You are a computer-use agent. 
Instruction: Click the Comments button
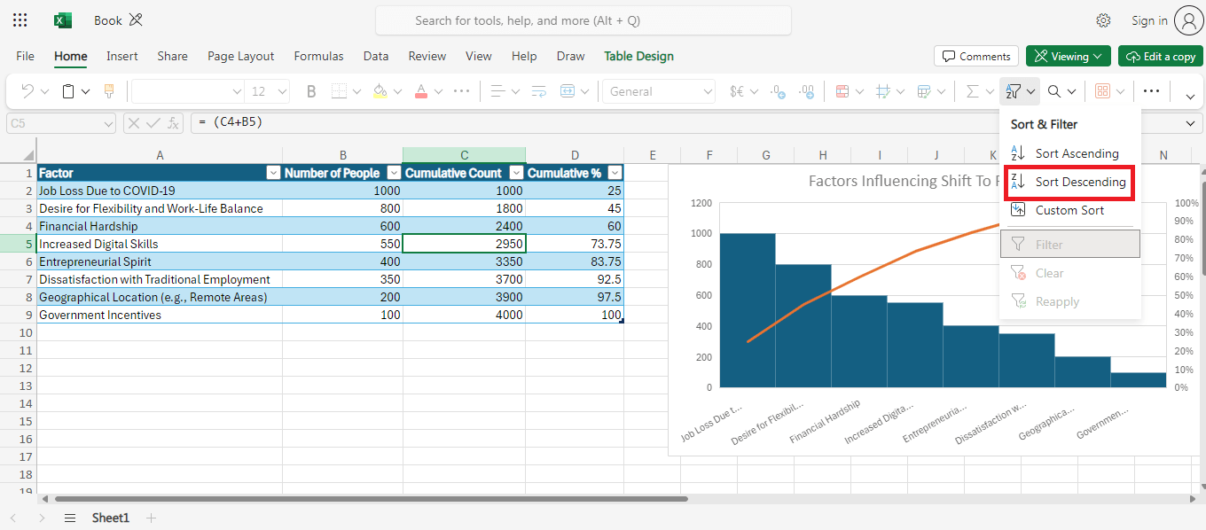point(975,56)
